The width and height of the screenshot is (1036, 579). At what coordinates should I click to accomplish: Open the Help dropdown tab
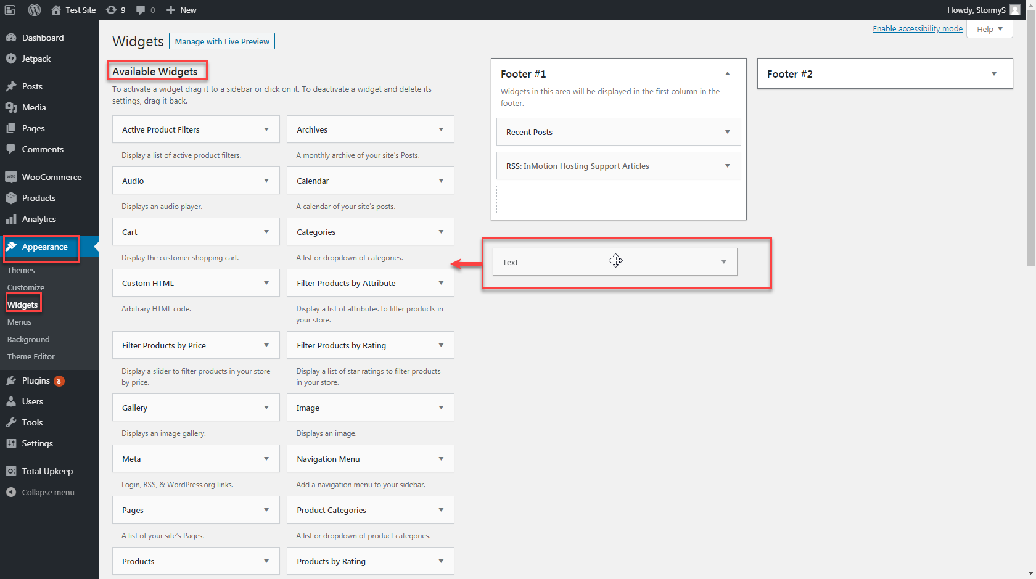[989, 29]
